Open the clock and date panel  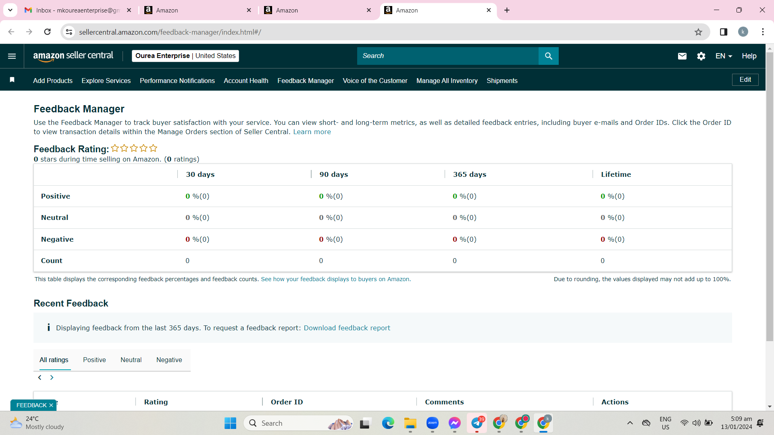click(x=737, y=423)
